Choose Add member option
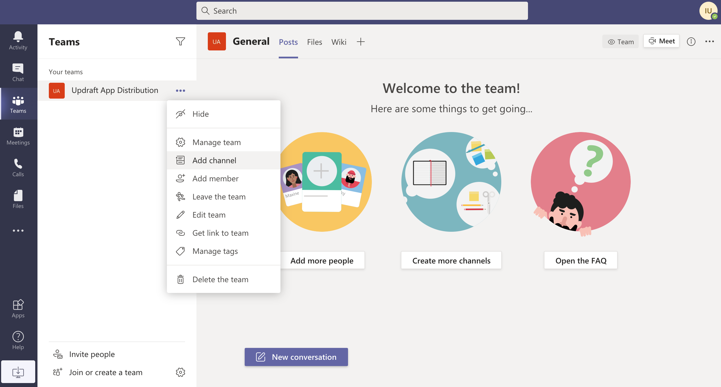This screenshot has height=387, width=721. pos(224,178)
